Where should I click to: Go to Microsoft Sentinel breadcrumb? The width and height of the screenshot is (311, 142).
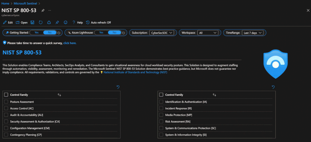(25, 3)
